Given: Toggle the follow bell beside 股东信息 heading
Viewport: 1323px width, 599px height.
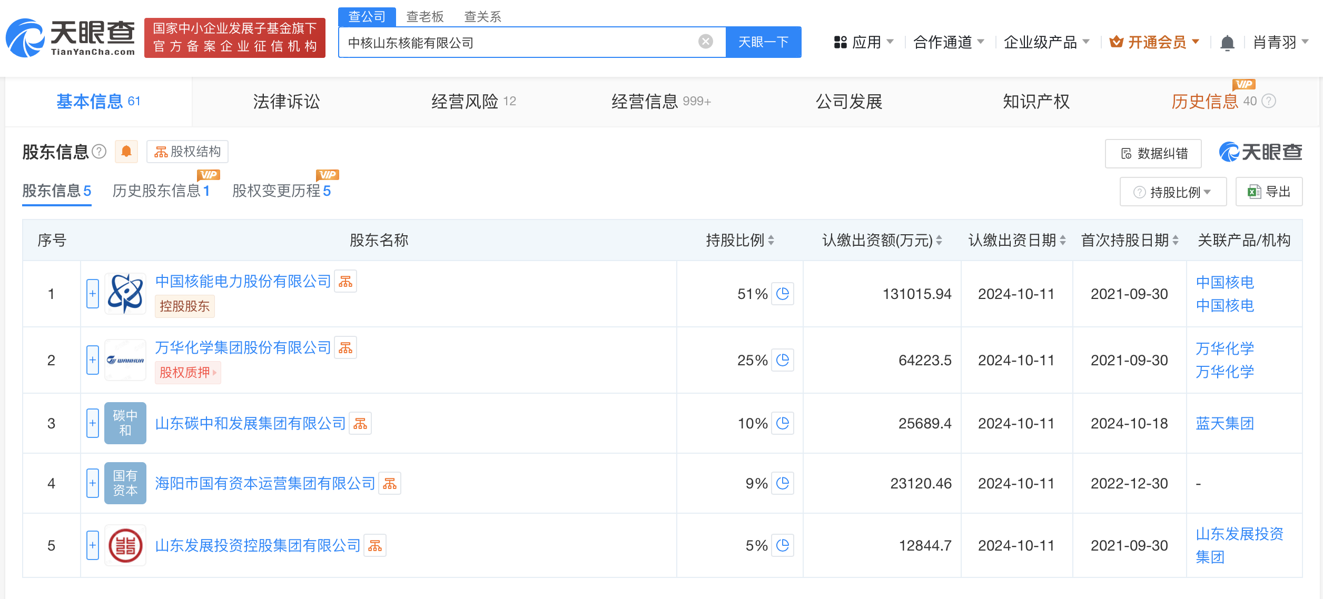Looking at the screenshot, I should click(x=126, y=152).
